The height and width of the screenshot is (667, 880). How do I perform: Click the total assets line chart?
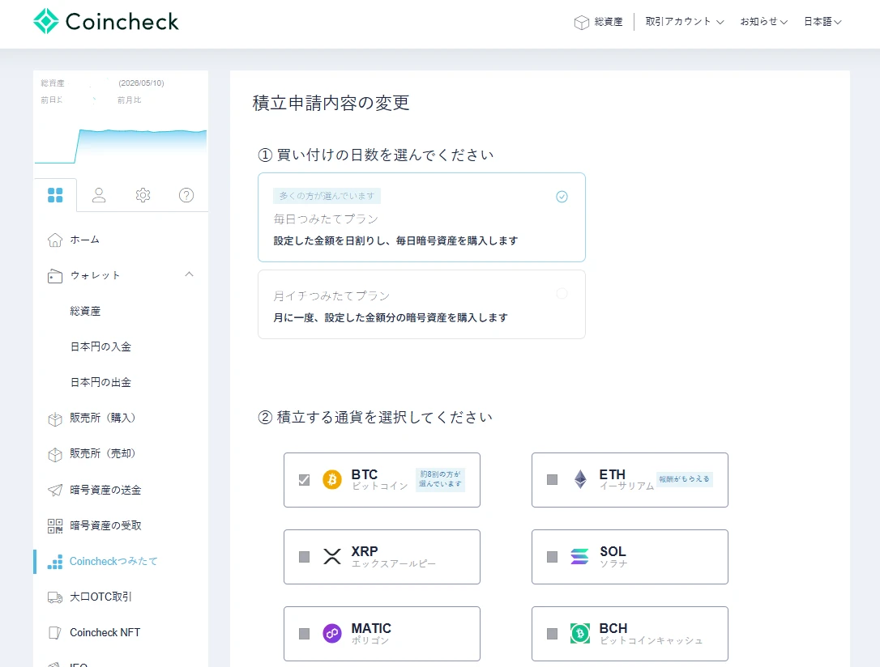[x=121, y=147]
